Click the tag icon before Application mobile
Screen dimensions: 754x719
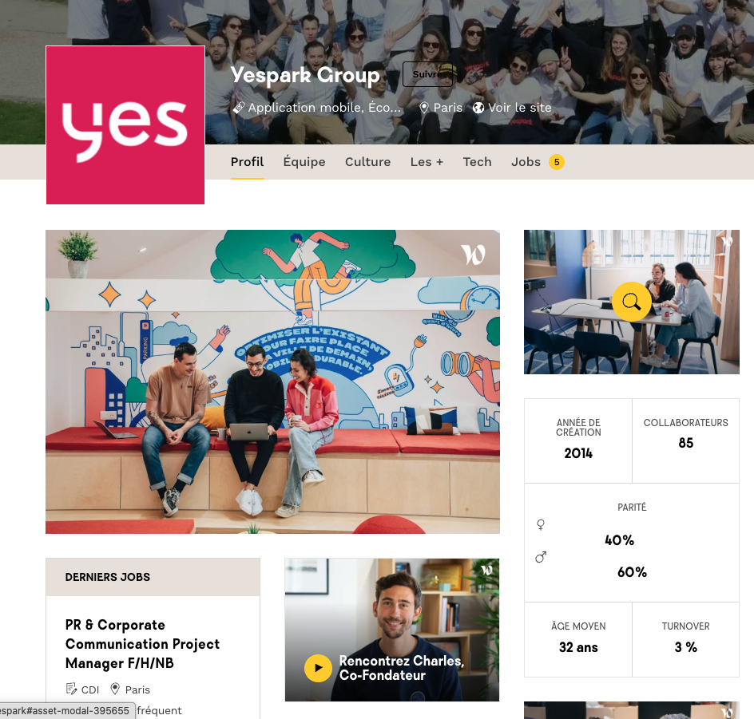239,108
